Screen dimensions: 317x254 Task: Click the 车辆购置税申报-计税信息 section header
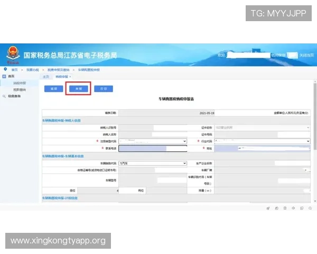60,198
